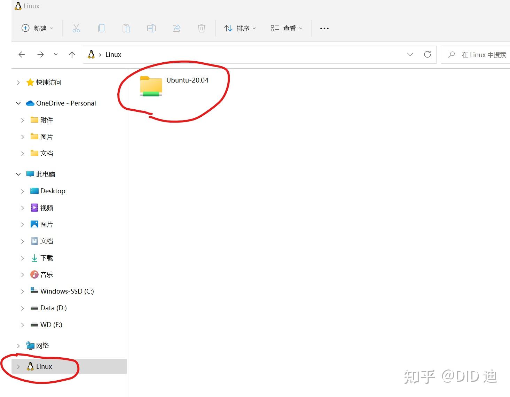Click Linux breadcrumb in address bar
This screenshot has width=510, height=397.
tap(113, 55)
